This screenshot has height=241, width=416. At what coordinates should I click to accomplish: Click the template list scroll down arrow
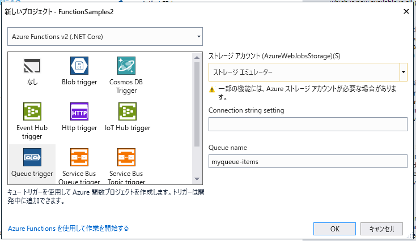(197, 179)
